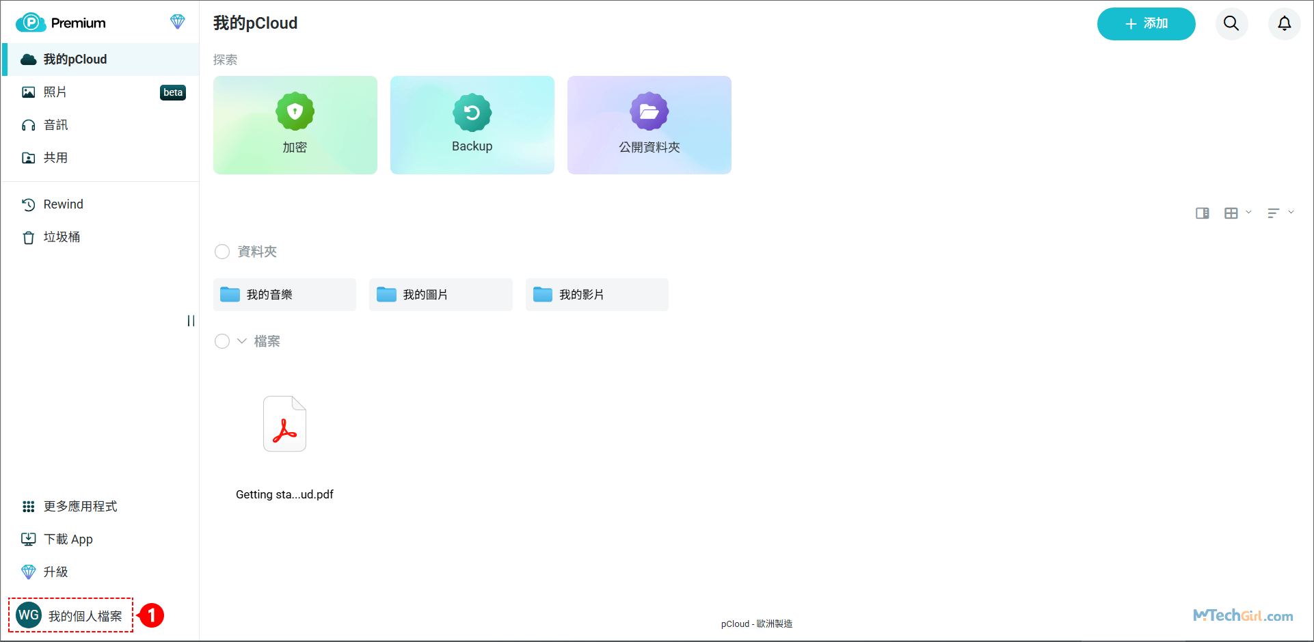Click the pCloud Premium logo
Screen dimensions: 1314x642
61,23
